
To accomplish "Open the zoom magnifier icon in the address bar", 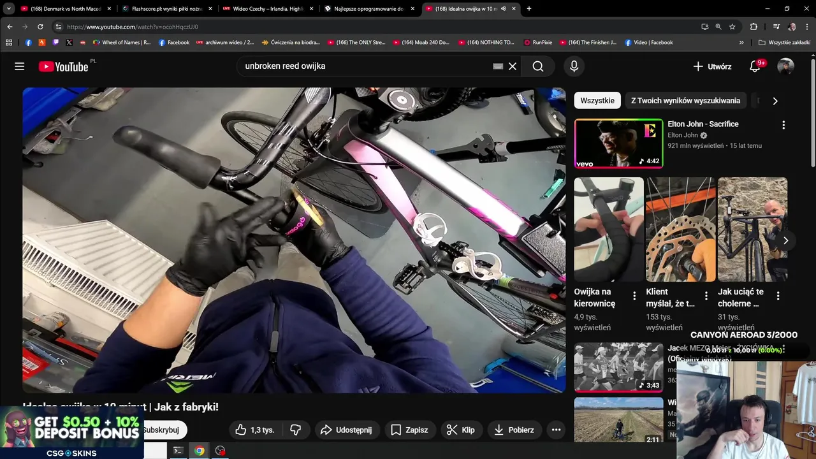I will [718, 27].
